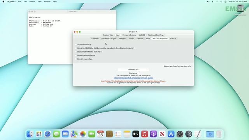Switch to the Graphics sub-tab
This screenshot has height=140, width=249.
(123, 38)
